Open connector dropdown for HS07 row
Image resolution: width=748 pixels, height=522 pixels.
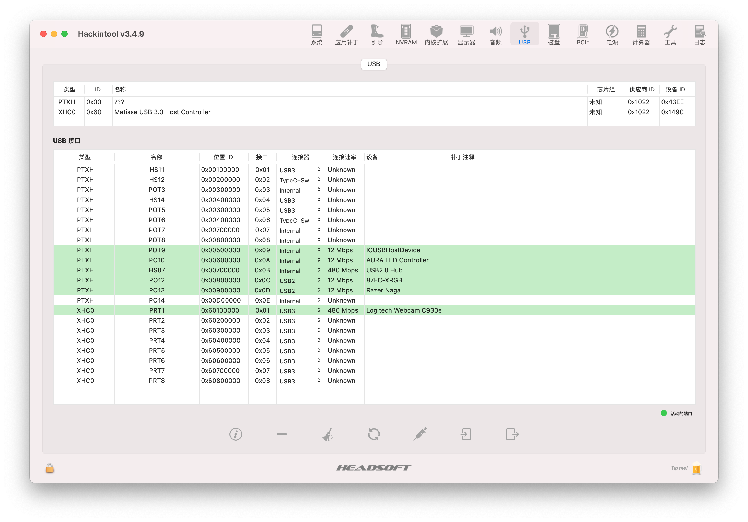300,271
